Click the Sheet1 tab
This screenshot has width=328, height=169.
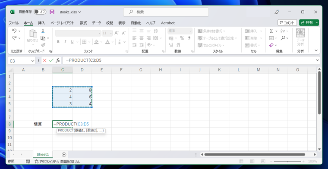click(x=43, y=154)
